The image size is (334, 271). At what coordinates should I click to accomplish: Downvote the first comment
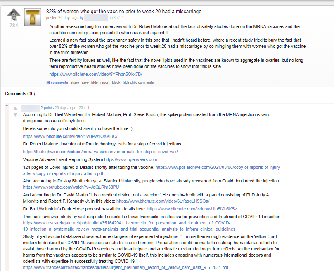(15, 114)
